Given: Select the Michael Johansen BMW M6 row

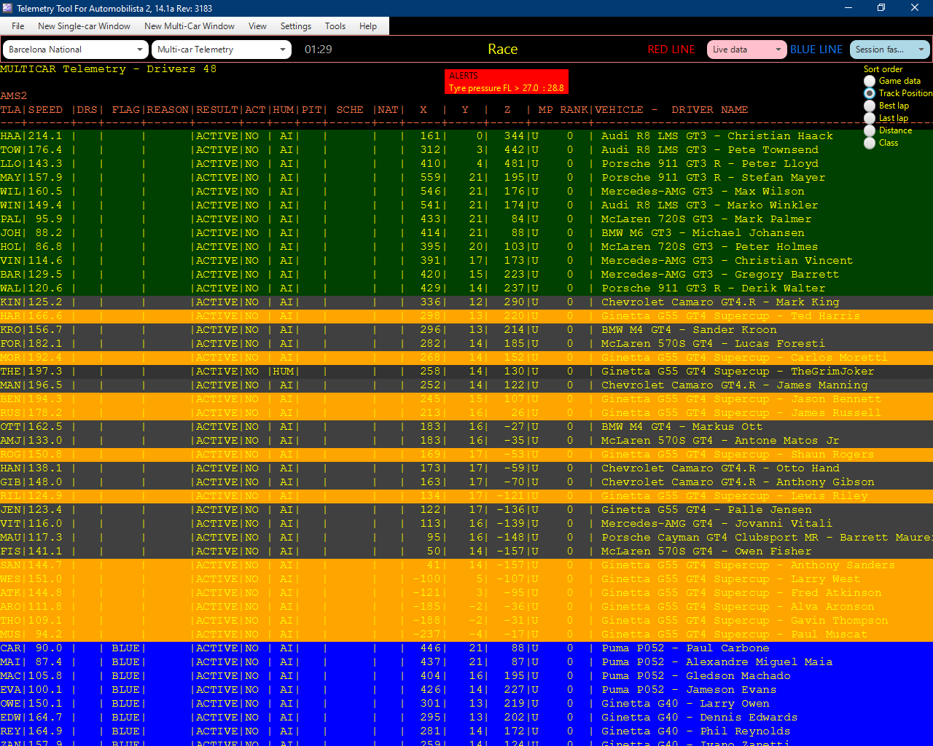Looking at the screenshot, I should click(466, 233).
